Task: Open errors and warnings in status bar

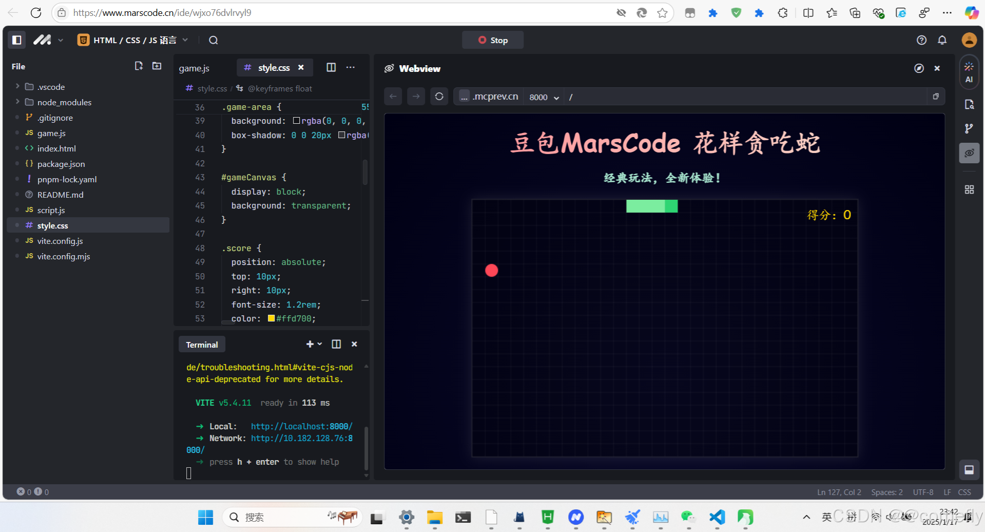Action: point(32,491)
